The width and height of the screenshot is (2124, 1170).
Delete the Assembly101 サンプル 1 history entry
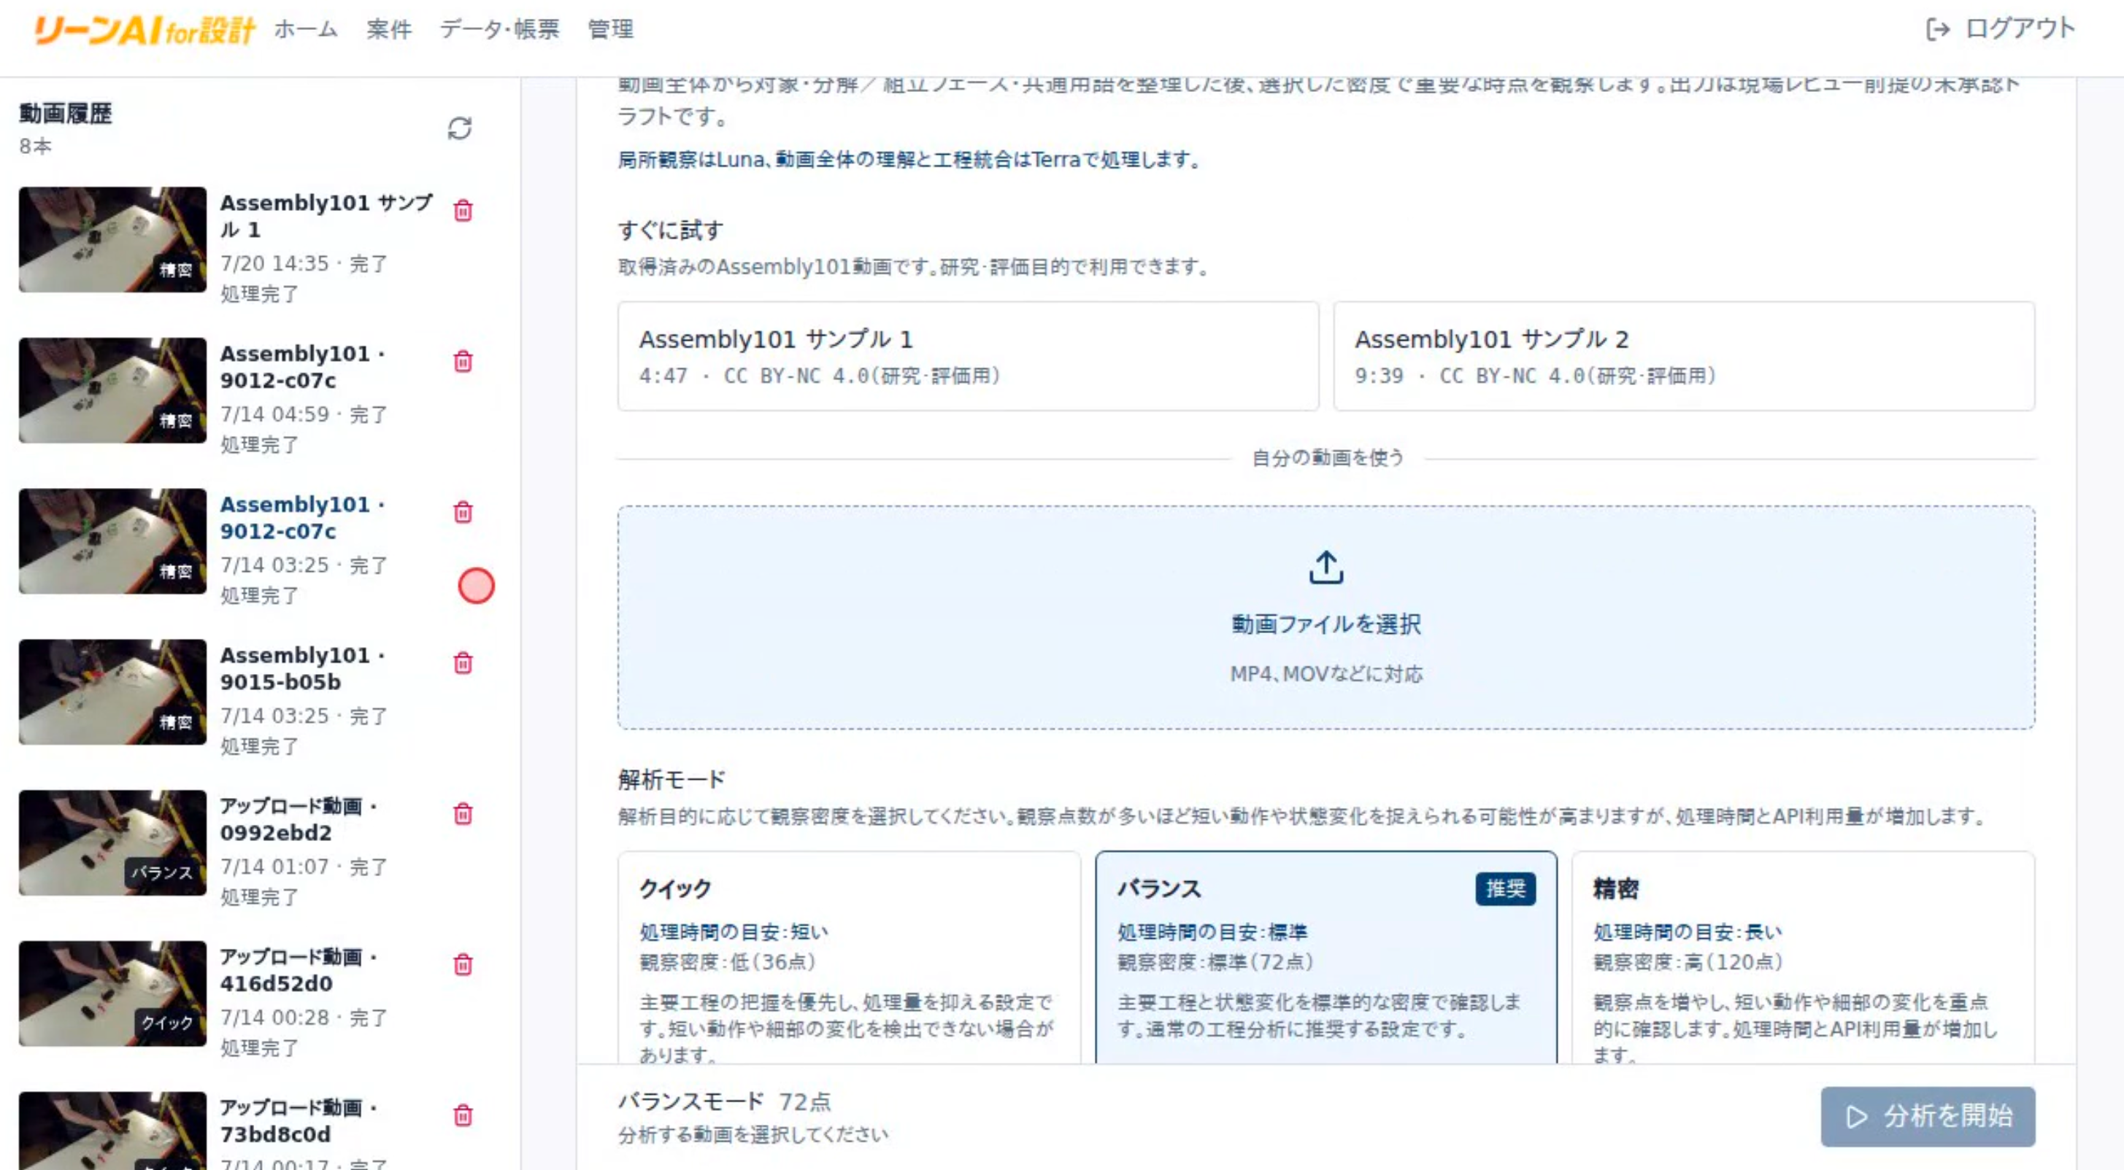coord(463,211)
